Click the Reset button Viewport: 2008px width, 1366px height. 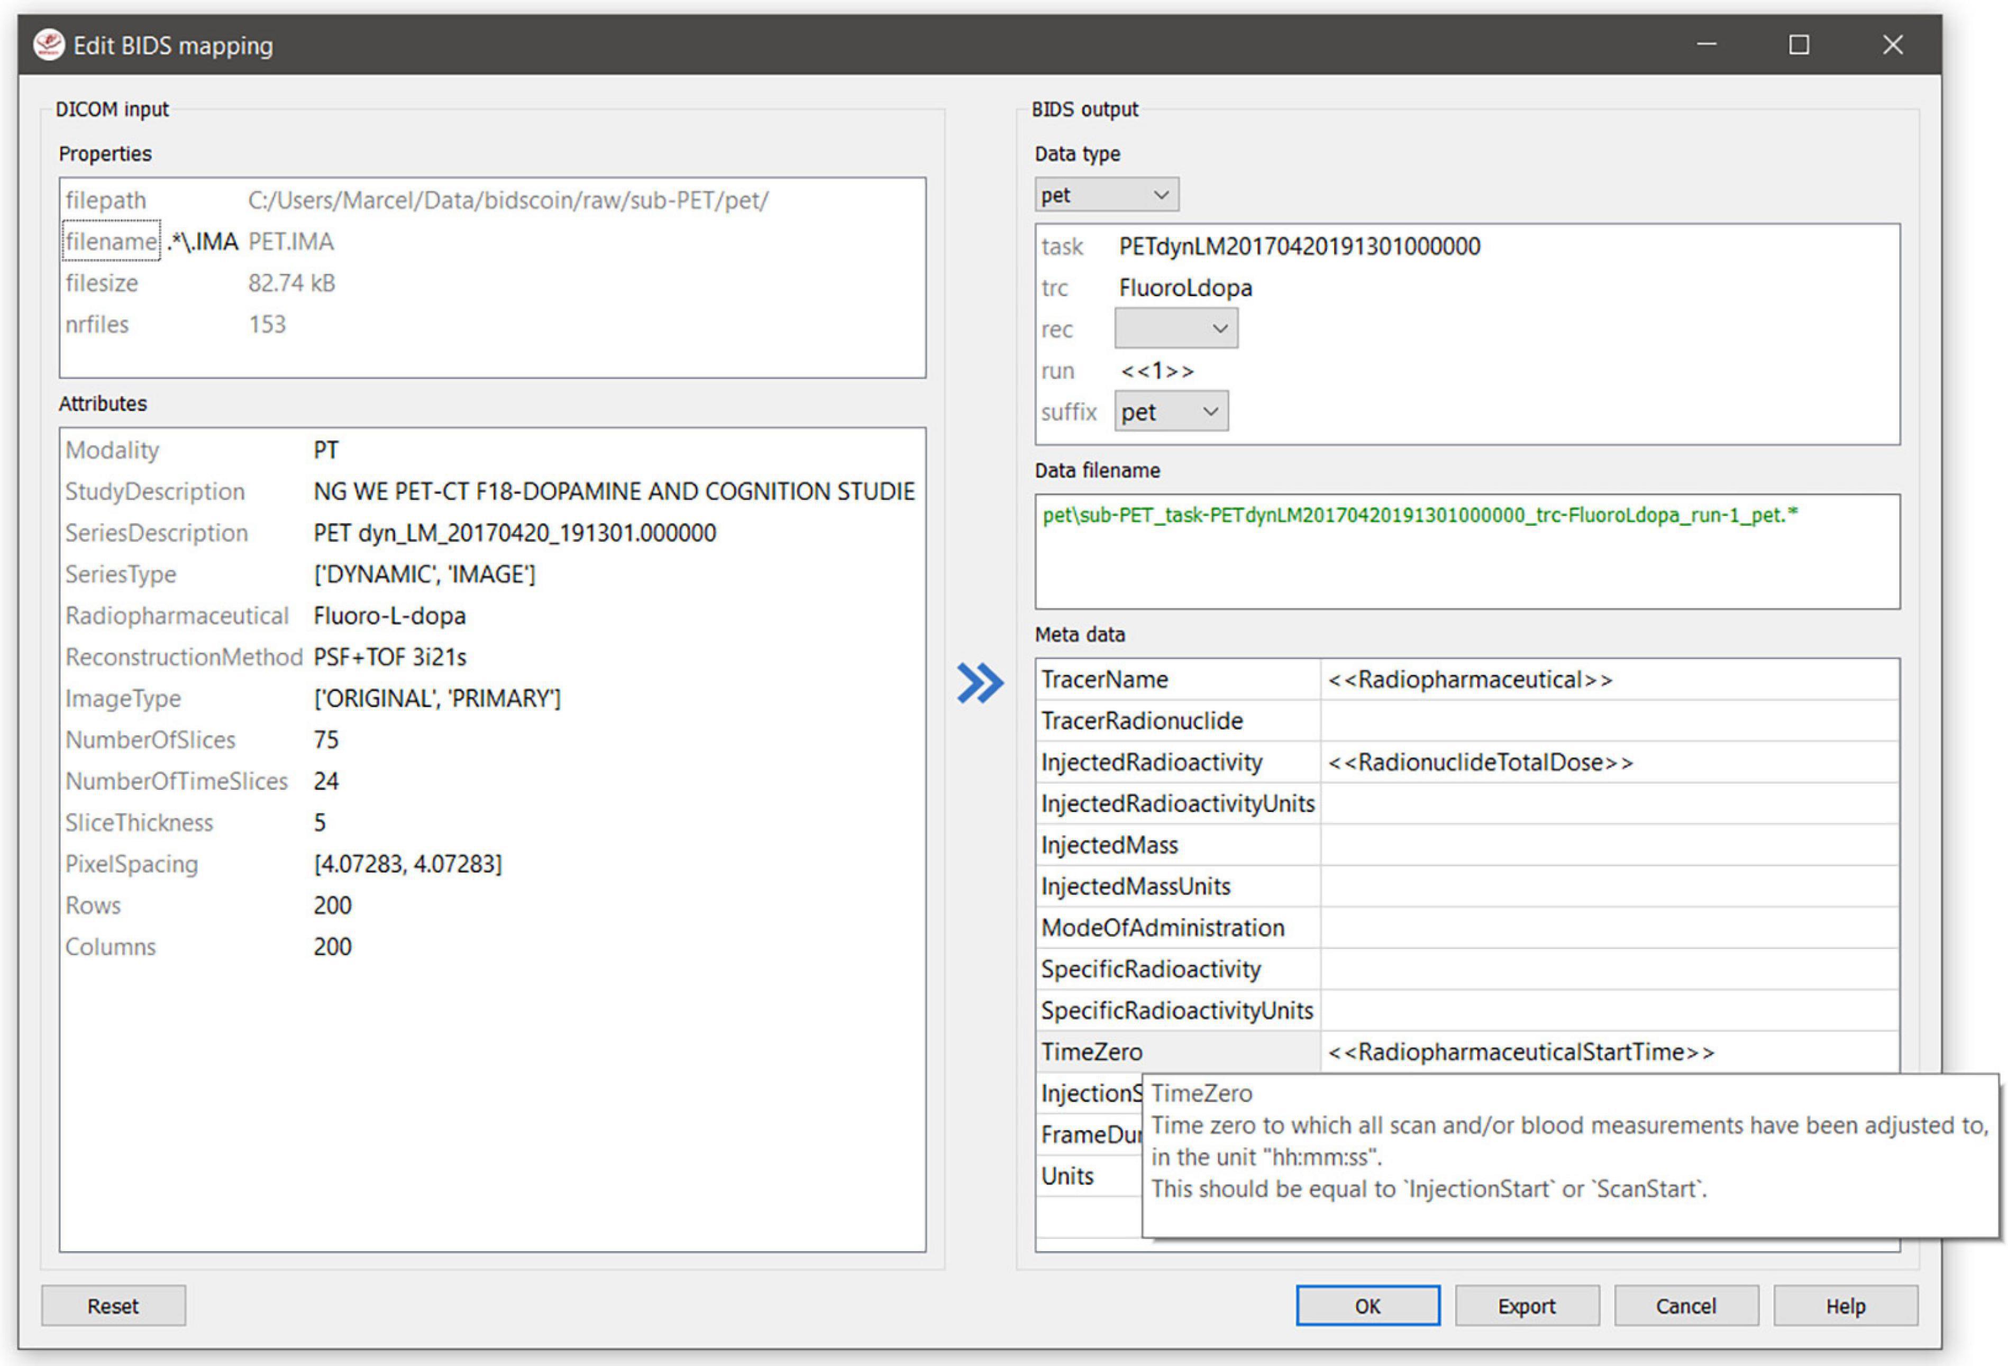click(x=113, y=1306)
